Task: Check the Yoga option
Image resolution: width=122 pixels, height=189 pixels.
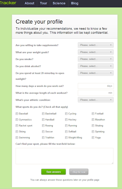Action: [x=93, y=138]
